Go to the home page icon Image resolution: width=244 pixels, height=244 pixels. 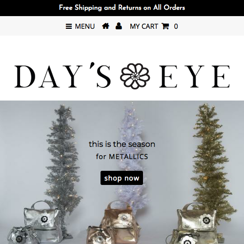click(105, 26)
